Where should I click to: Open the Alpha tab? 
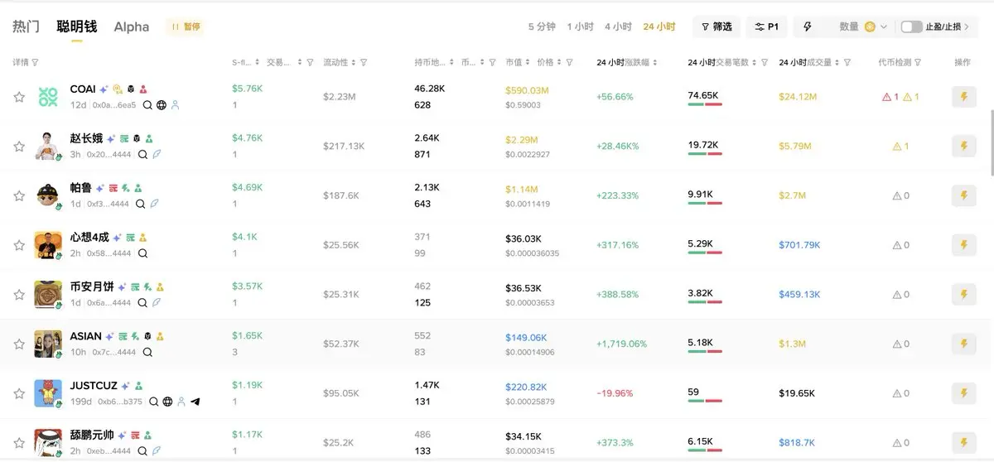(x=132, y=26)
